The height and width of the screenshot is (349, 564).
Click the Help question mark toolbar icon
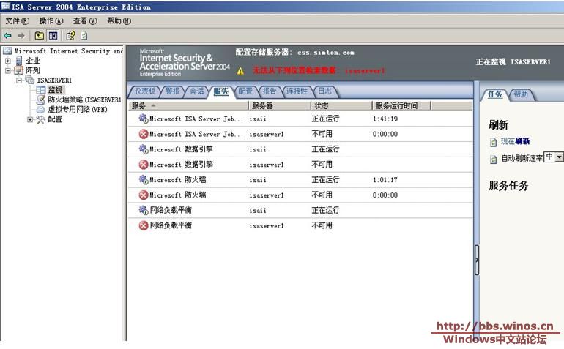click(70, 35)
